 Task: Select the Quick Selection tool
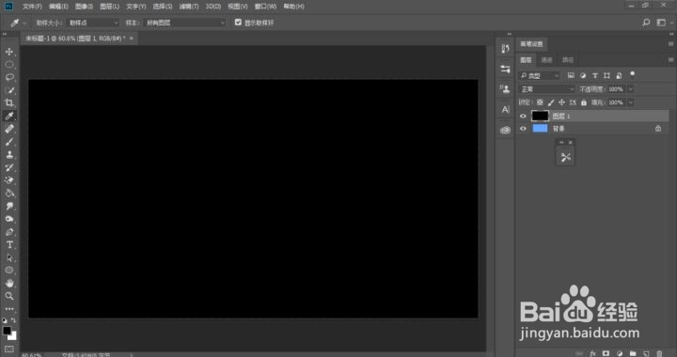(9, 90)
